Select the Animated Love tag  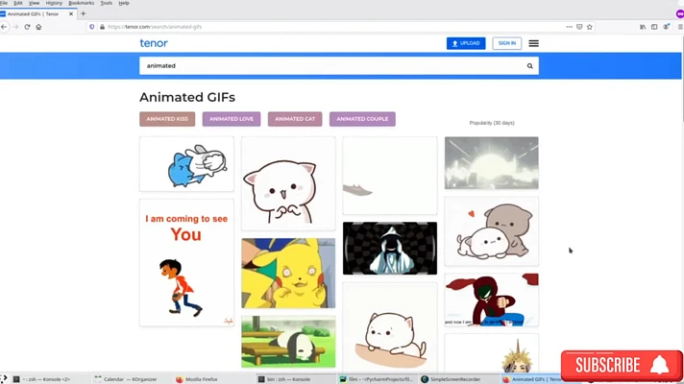pos(232,119)
